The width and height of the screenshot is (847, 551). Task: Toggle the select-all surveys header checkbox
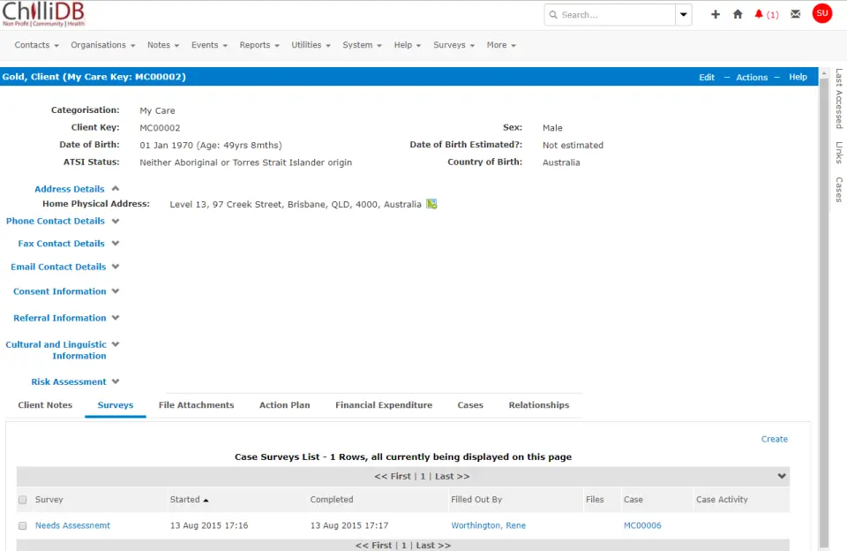[x=23, y=500]
